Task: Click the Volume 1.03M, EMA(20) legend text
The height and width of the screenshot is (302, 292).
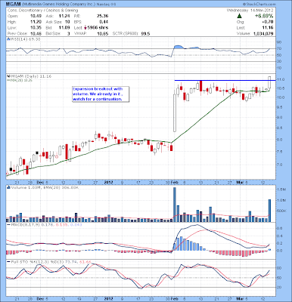Action: 44,187
